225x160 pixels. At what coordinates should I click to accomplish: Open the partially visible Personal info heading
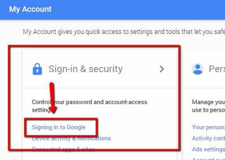[217, 69]
